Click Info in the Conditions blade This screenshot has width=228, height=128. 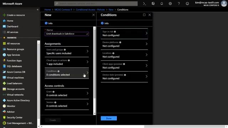[105, 23]
